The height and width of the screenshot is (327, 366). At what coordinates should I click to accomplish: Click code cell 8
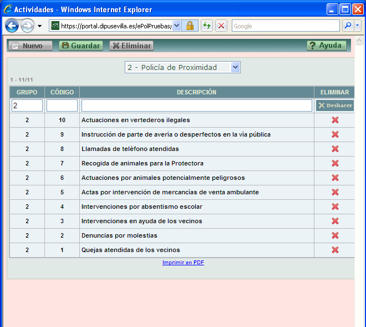tap(62, 149)
